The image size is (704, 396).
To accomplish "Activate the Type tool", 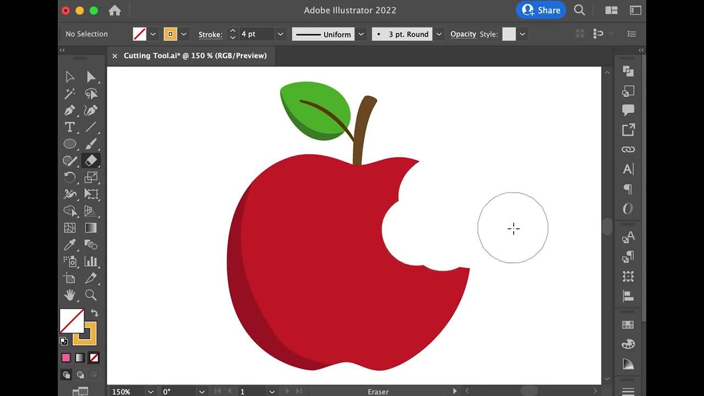I will (x=70, y=127).
